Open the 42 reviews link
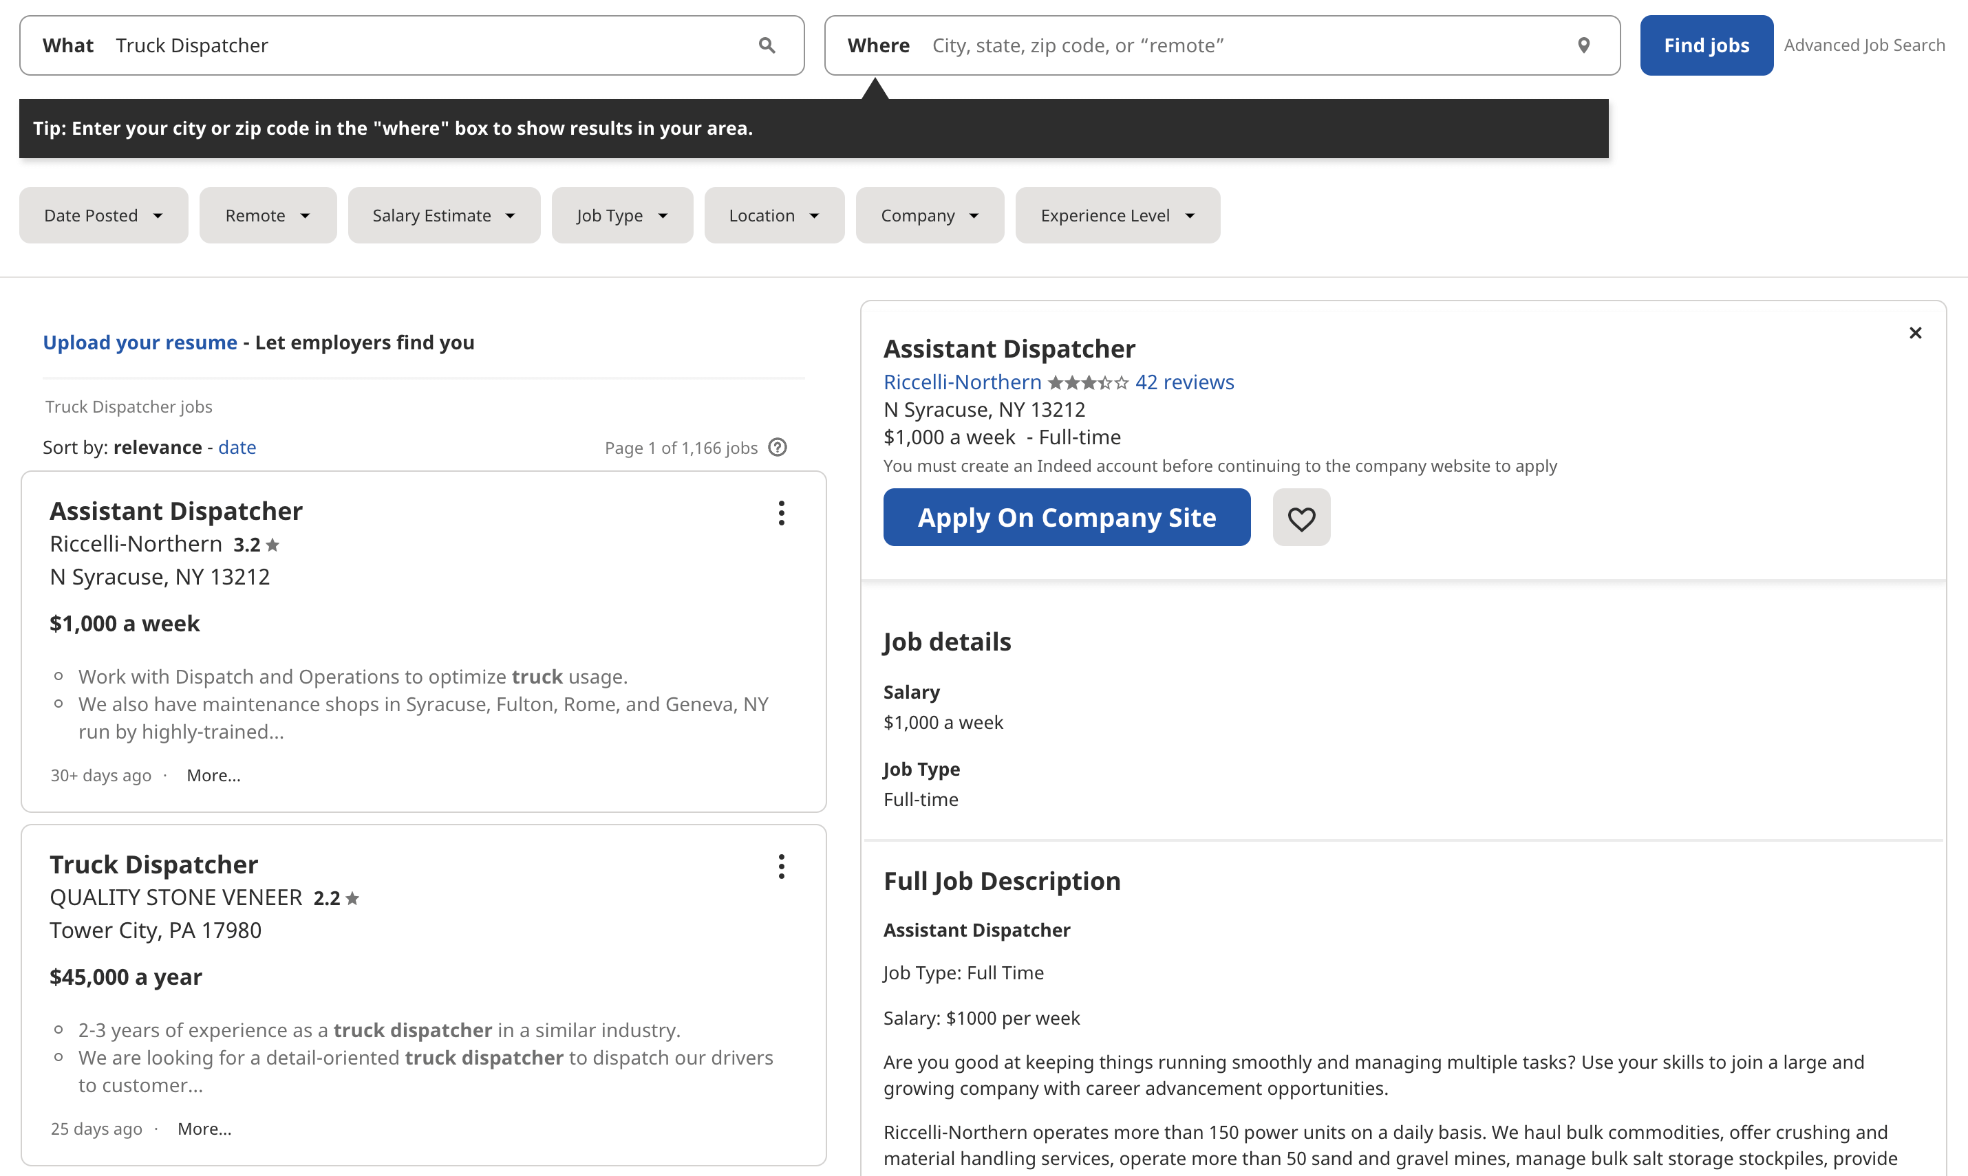 [x=1185, y=383]
